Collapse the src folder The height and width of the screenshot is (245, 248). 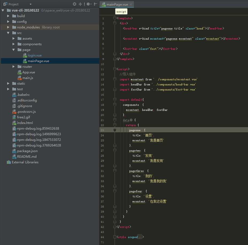[x=8, y=33]
